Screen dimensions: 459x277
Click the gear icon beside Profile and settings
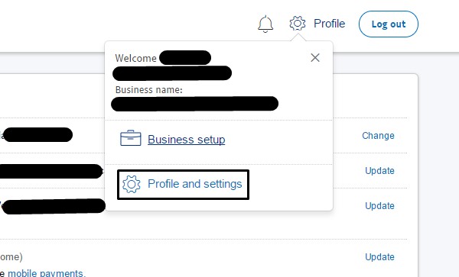131,184
